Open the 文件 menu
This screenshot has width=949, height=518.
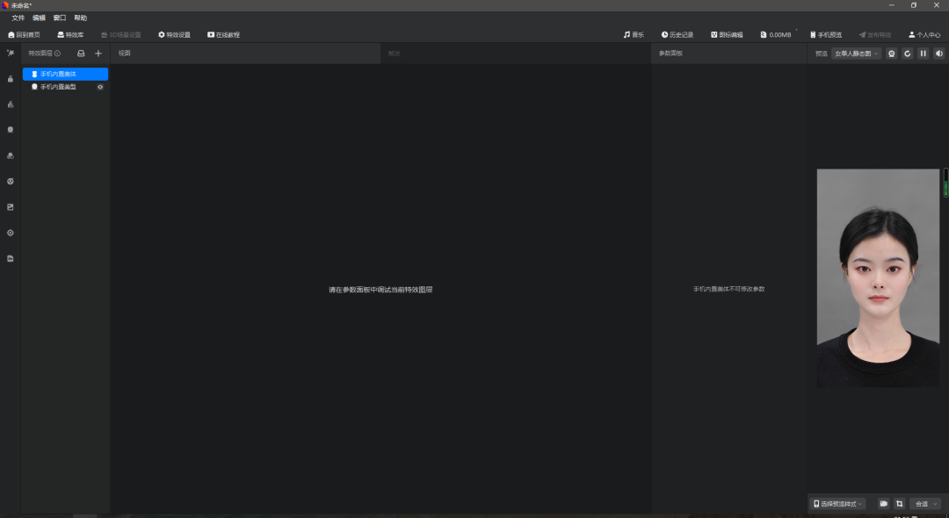(18, 18)
